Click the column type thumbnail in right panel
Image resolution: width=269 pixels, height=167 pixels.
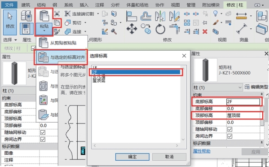[205, 70]
